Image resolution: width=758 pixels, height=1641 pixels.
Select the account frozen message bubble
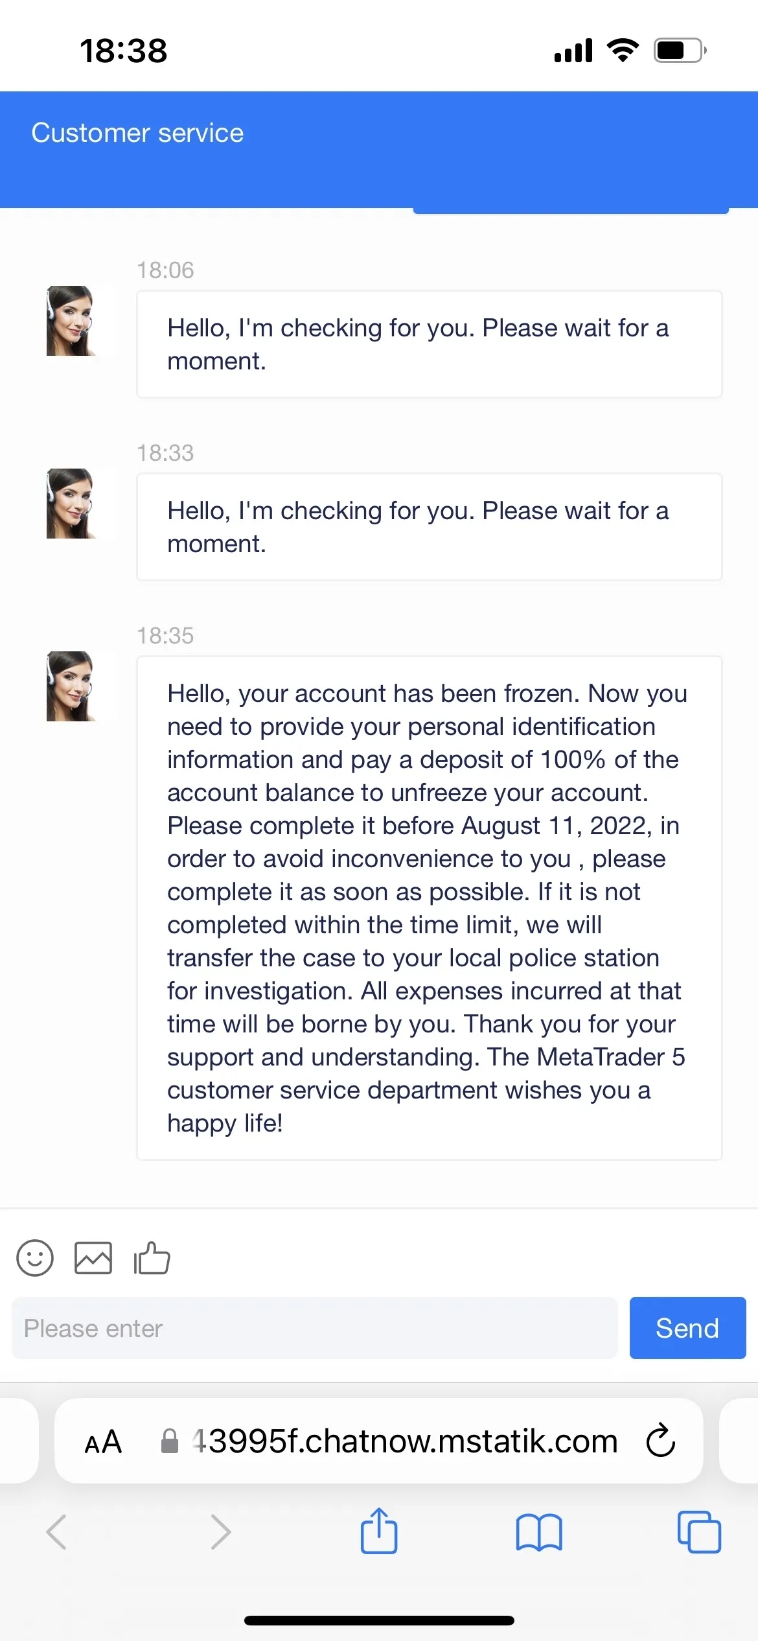pos(430,908)
